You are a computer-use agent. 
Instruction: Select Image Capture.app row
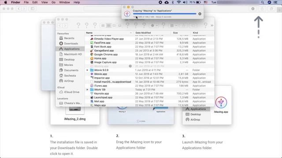149,62
